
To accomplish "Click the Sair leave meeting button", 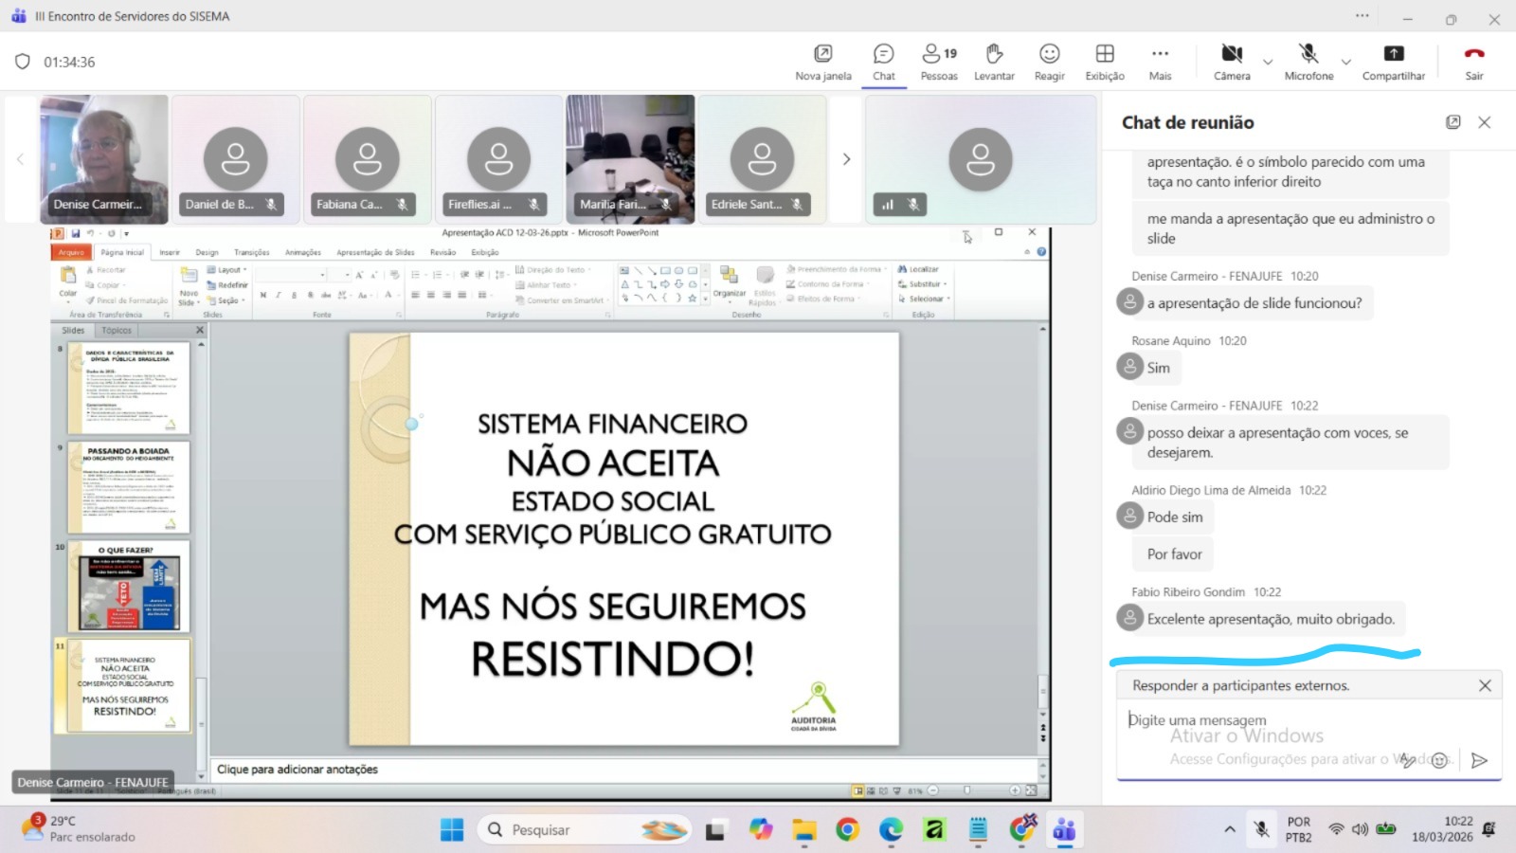I will point(1474,55).
